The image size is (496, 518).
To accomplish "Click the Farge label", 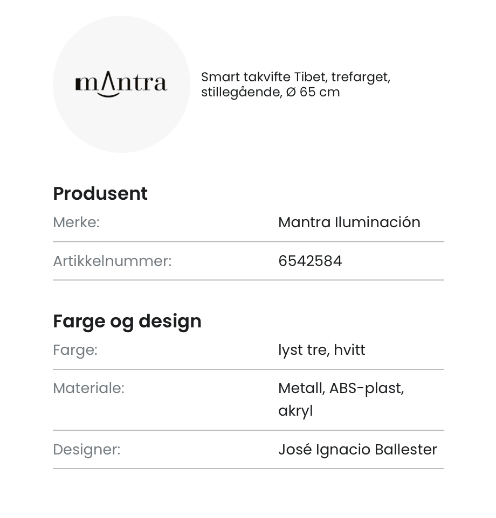I will (x=75, y=350).
